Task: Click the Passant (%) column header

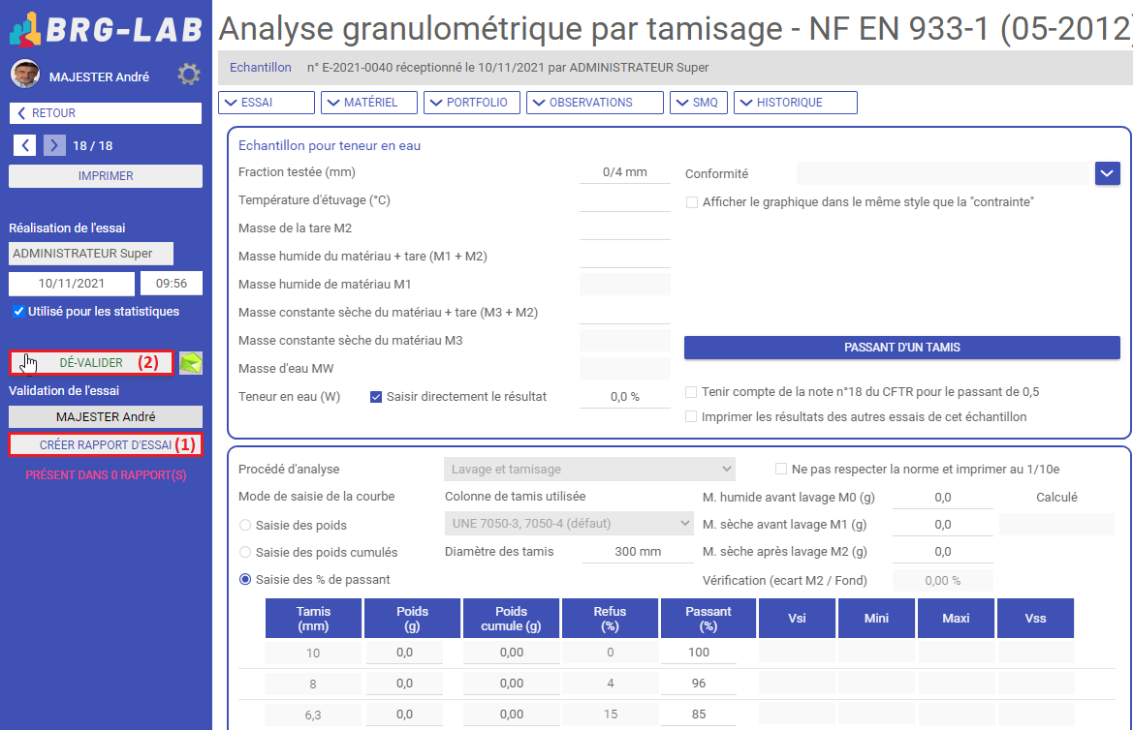Action: (x=708, y=619)
